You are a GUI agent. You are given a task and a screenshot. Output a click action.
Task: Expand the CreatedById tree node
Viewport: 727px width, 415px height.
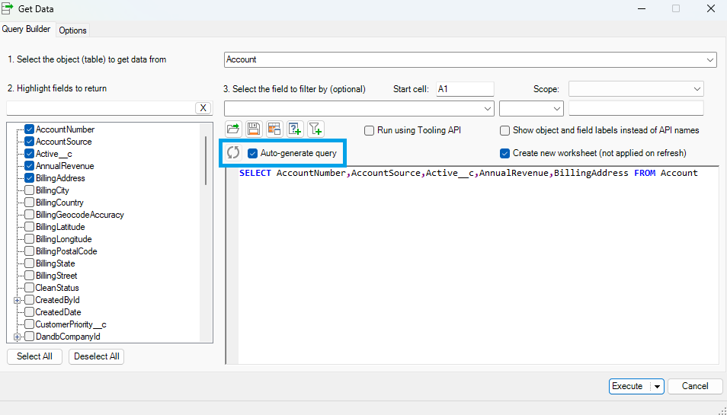[18, 300]
